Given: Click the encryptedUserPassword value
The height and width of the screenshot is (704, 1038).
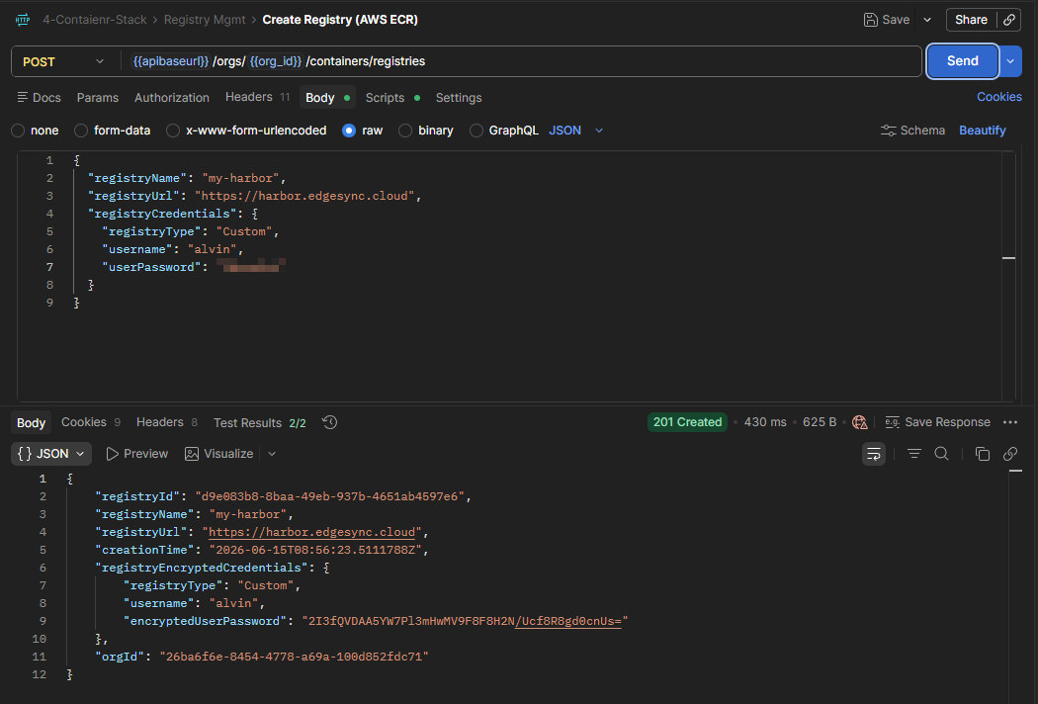Looking at the screenshot, I should point(465,621).
